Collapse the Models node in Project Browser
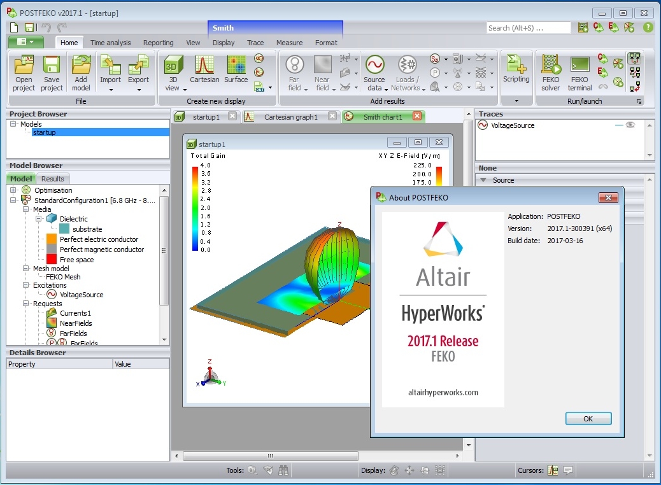 coord(13,124)
